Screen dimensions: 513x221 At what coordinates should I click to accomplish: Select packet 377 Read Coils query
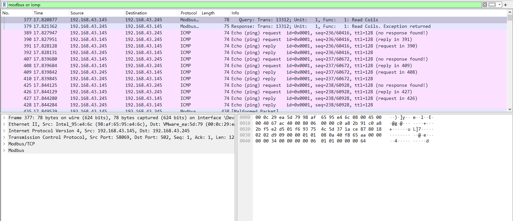pyautogui.click(x=254, y=20)
